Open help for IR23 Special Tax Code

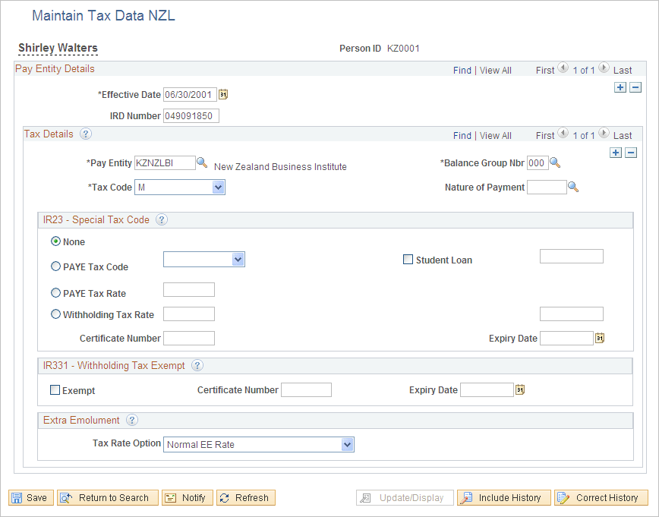(x=161, y=219)
